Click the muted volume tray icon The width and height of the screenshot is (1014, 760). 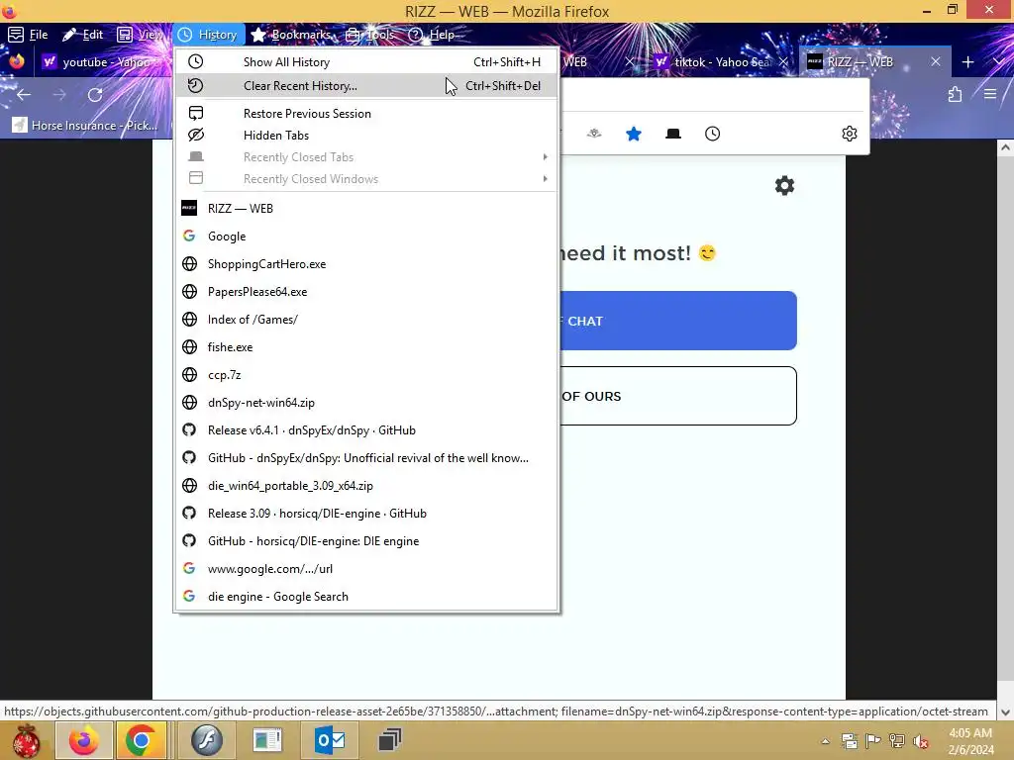tap(920, 741)
